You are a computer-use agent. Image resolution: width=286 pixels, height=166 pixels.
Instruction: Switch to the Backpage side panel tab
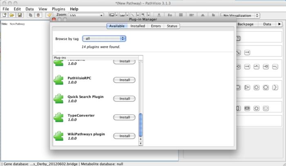click(x=246, y=24)
